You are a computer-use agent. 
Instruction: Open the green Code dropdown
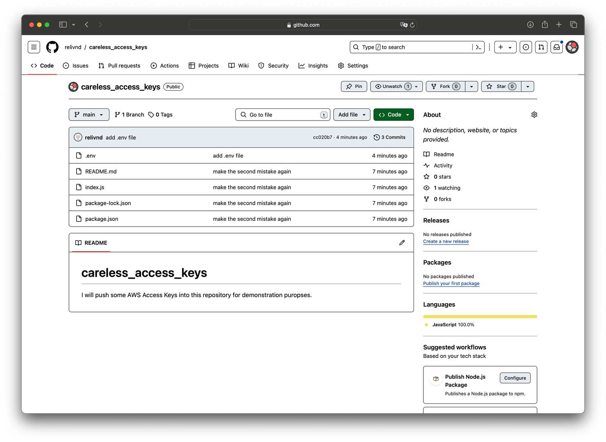click(394, 114)
